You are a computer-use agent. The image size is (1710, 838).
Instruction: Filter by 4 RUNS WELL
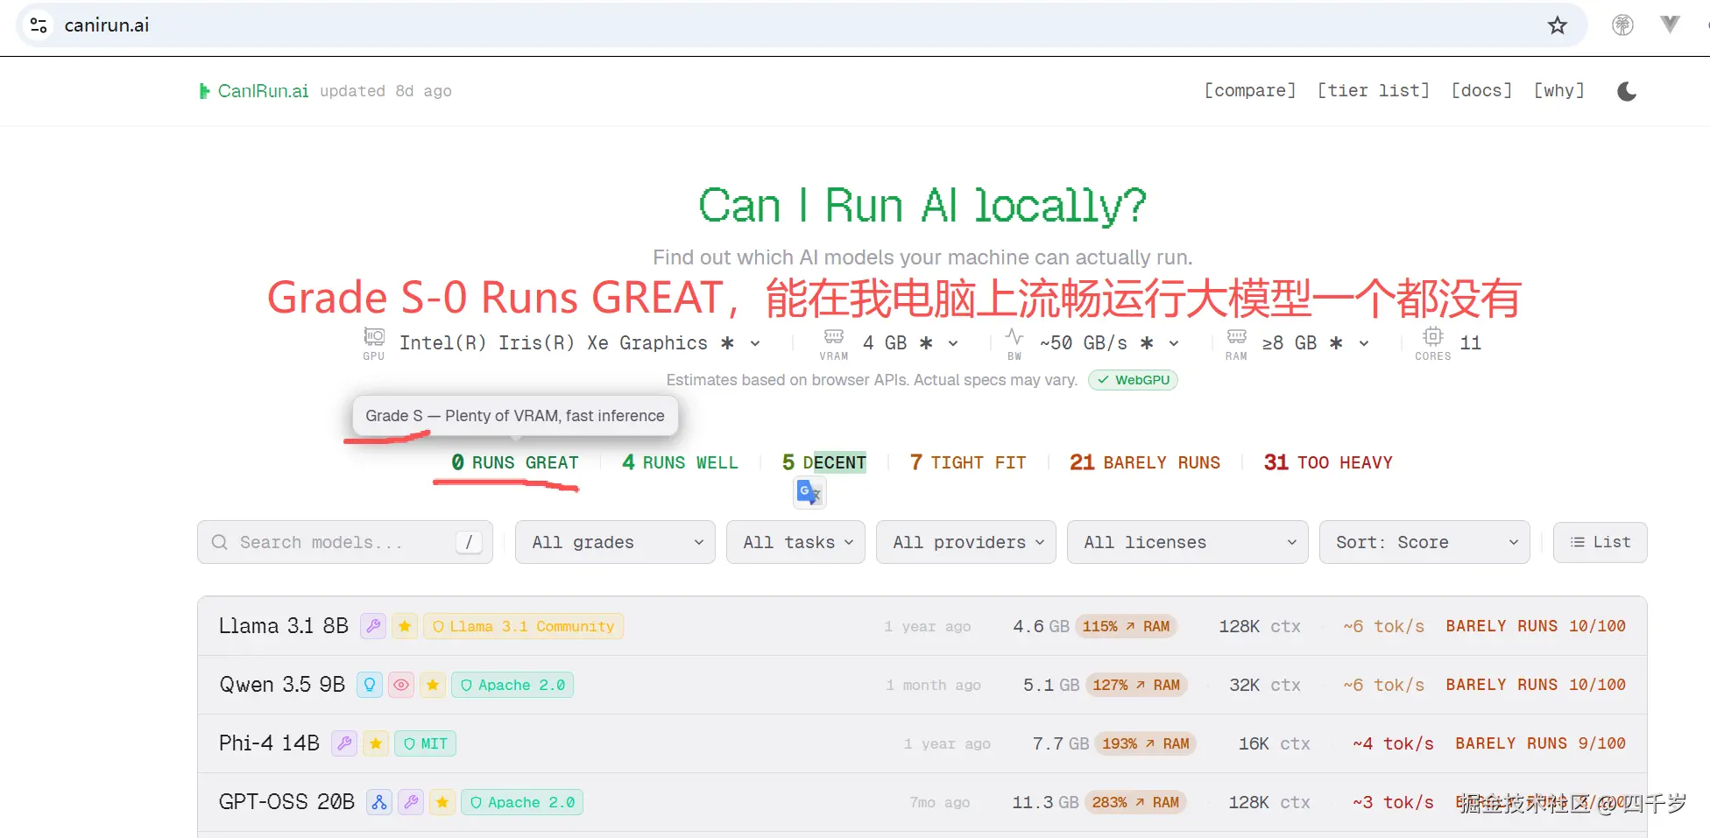(x=680, y=462)
